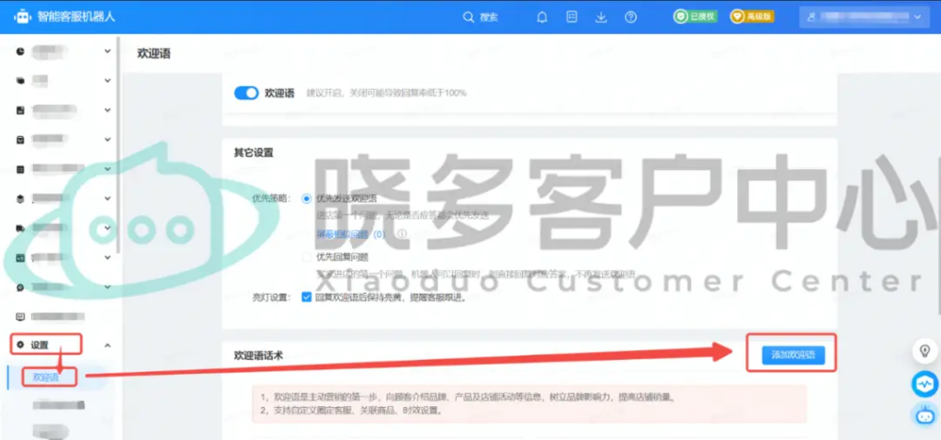Image resolution: width=941 pixels, height=440 pixels.
Task: Select sidebar item with truck icon
Action: [x=20, y=228]
